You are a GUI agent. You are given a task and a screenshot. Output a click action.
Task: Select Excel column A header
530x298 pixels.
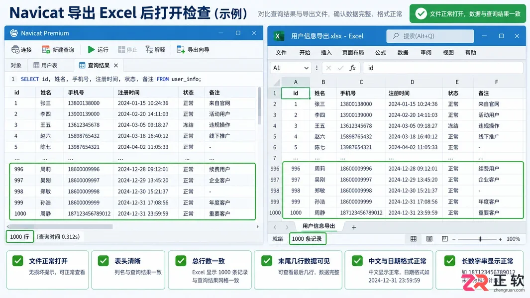pyautogui.click(x=296, y=82)
